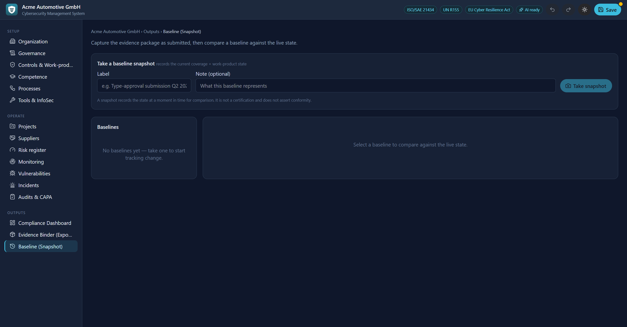Open Incidents via siren icon
This screenshot has width=627, height=327.
click(x=13, y=185)
